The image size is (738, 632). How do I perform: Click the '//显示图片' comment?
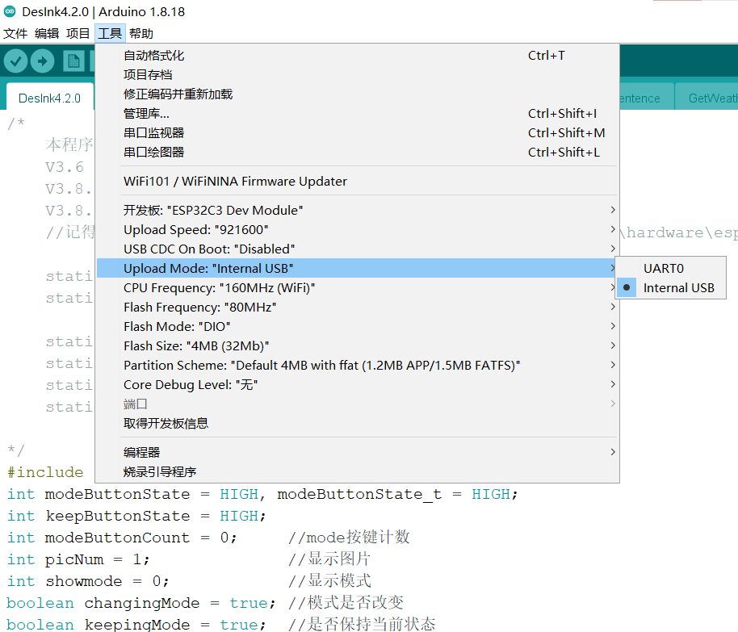[329, 559]
